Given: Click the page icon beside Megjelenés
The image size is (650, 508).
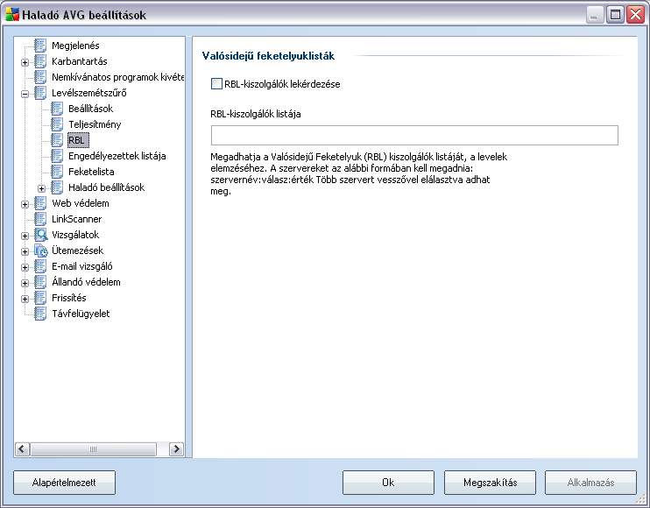Looking at the screenshot, I should [40, 46].
